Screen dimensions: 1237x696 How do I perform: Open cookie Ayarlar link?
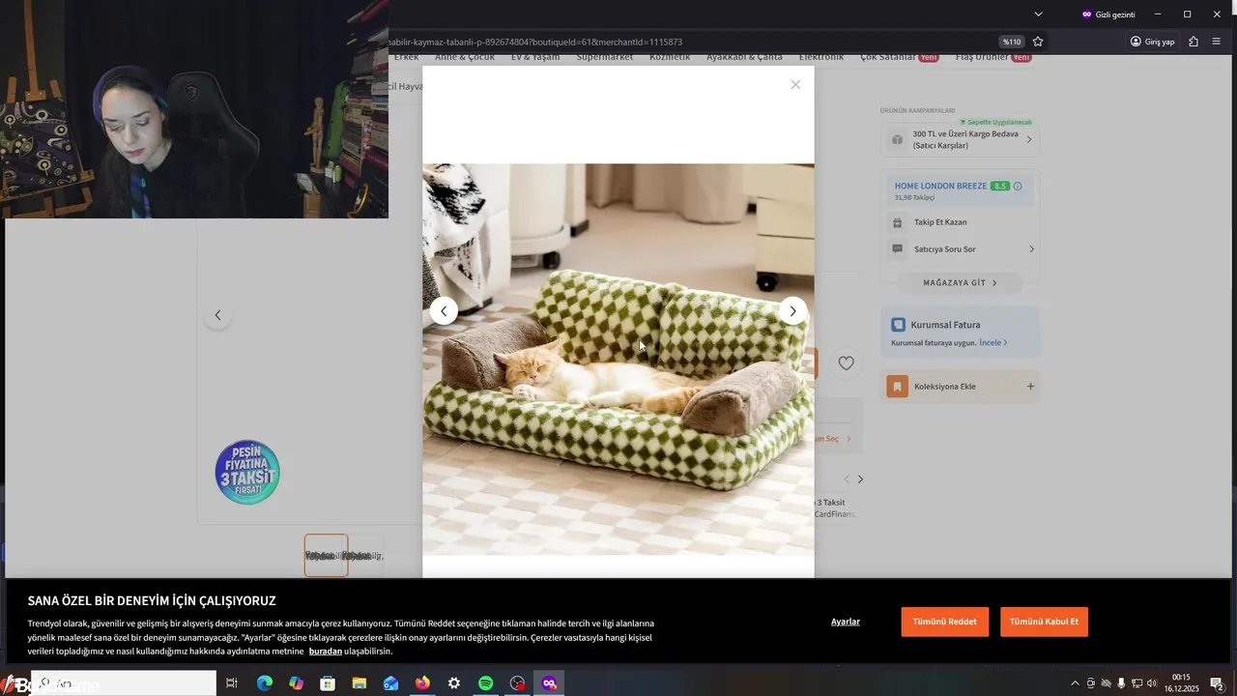(x=846, y=622)
